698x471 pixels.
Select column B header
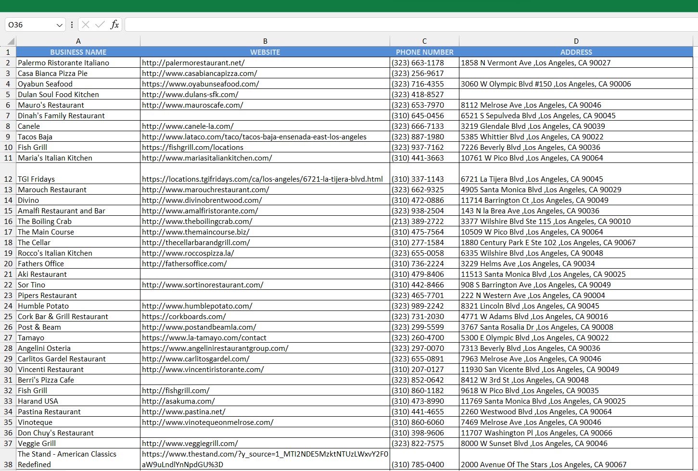coord(265,41)
